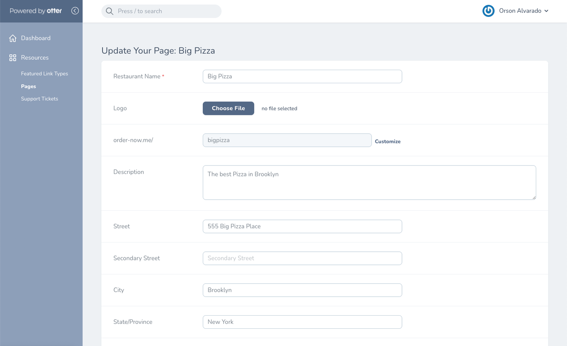567x346 pixels.
Task: Click the 'State/Province' label
Action: [x=133, y=322]
